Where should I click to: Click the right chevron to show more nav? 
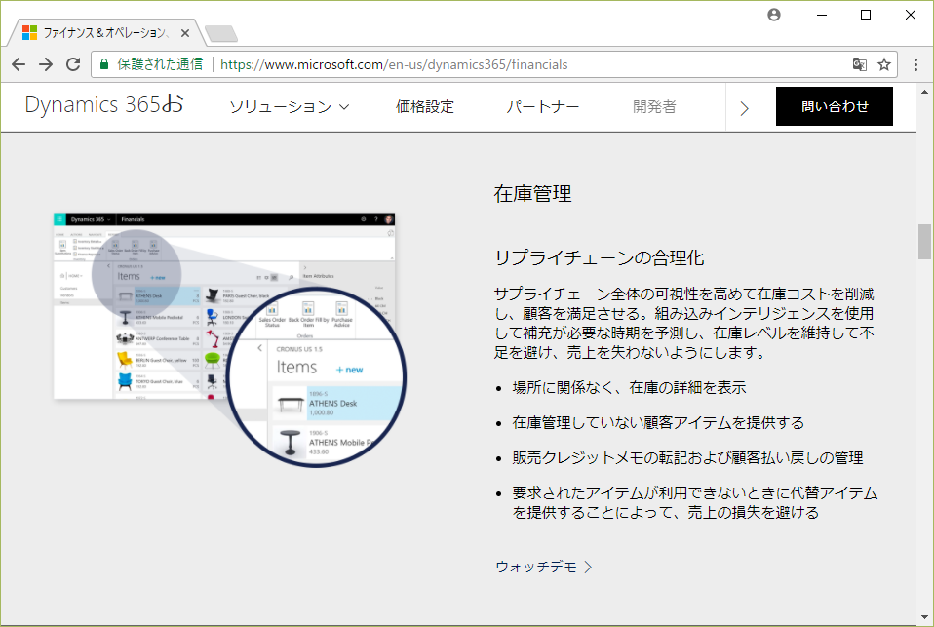click(x=744, y=108)
